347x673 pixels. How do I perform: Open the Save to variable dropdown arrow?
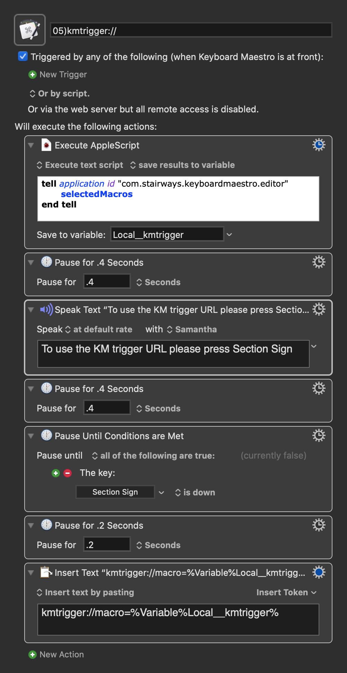(229, 235)
